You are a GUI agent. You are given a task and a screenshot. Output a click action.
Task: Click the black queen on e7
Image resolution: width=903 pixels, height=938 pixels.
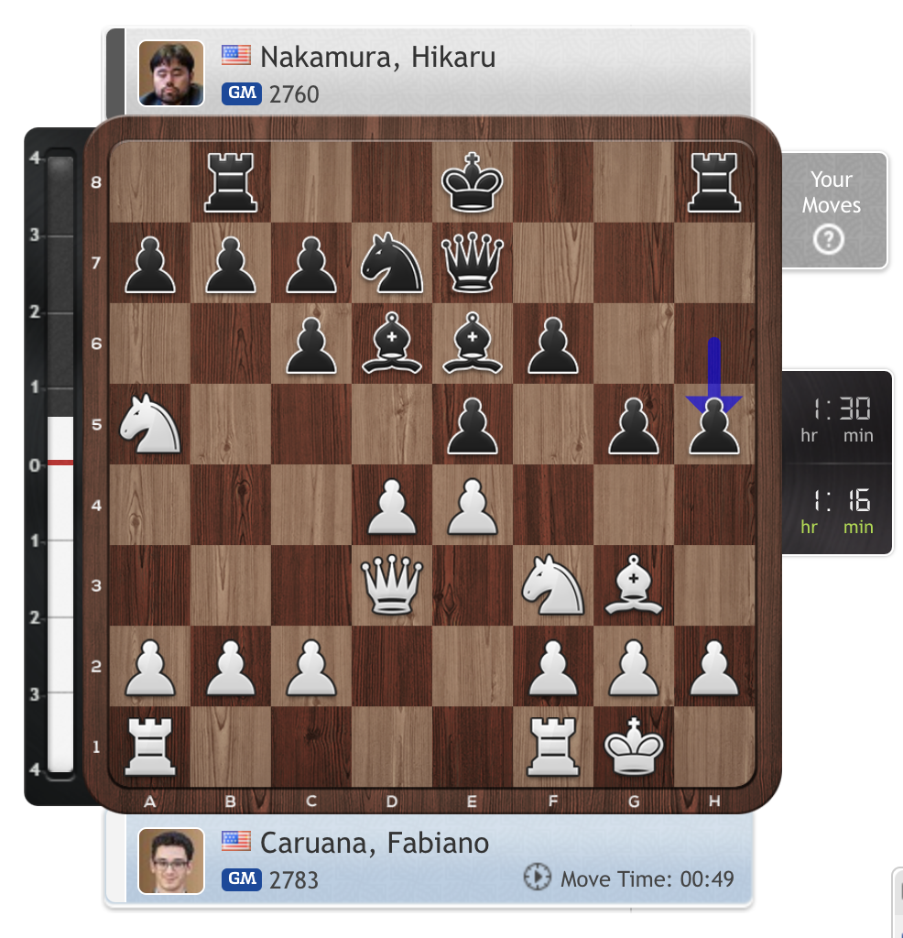tap(473, 262)
